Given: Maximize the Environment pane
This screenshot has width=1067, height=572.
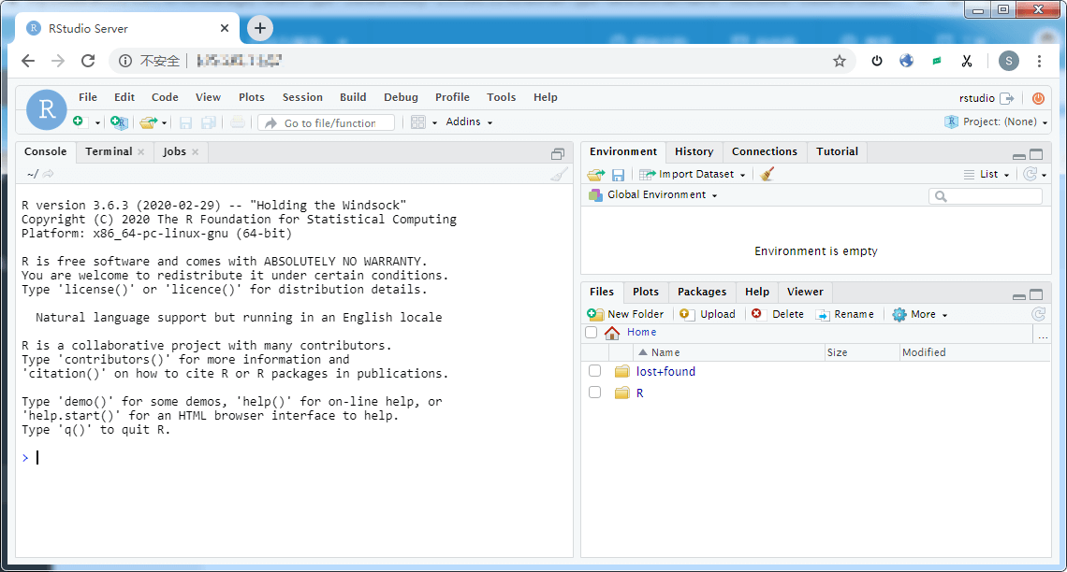Looking at the screenshot, I should pos(1036,154).
